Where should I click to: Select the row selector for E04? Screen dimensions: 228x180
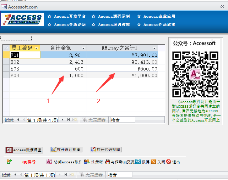pos(6,75)
